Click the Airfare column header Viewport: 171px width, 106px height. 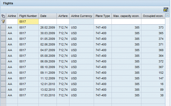click(63, 16)
